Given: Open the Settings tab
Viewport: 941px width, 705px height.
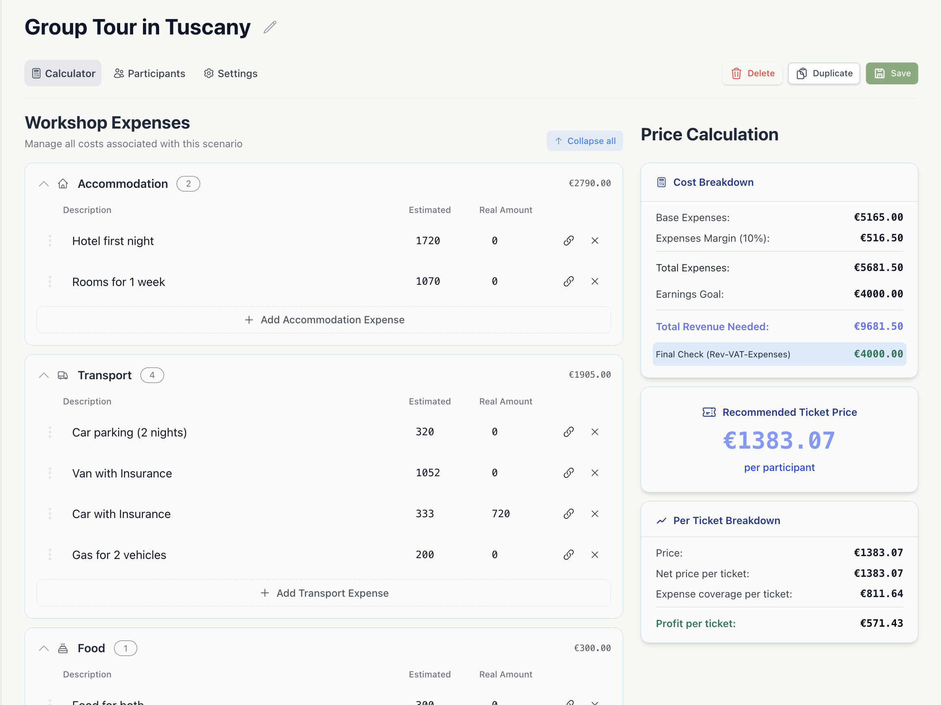Looking at the screenshot, I should [x=231, y=73].
